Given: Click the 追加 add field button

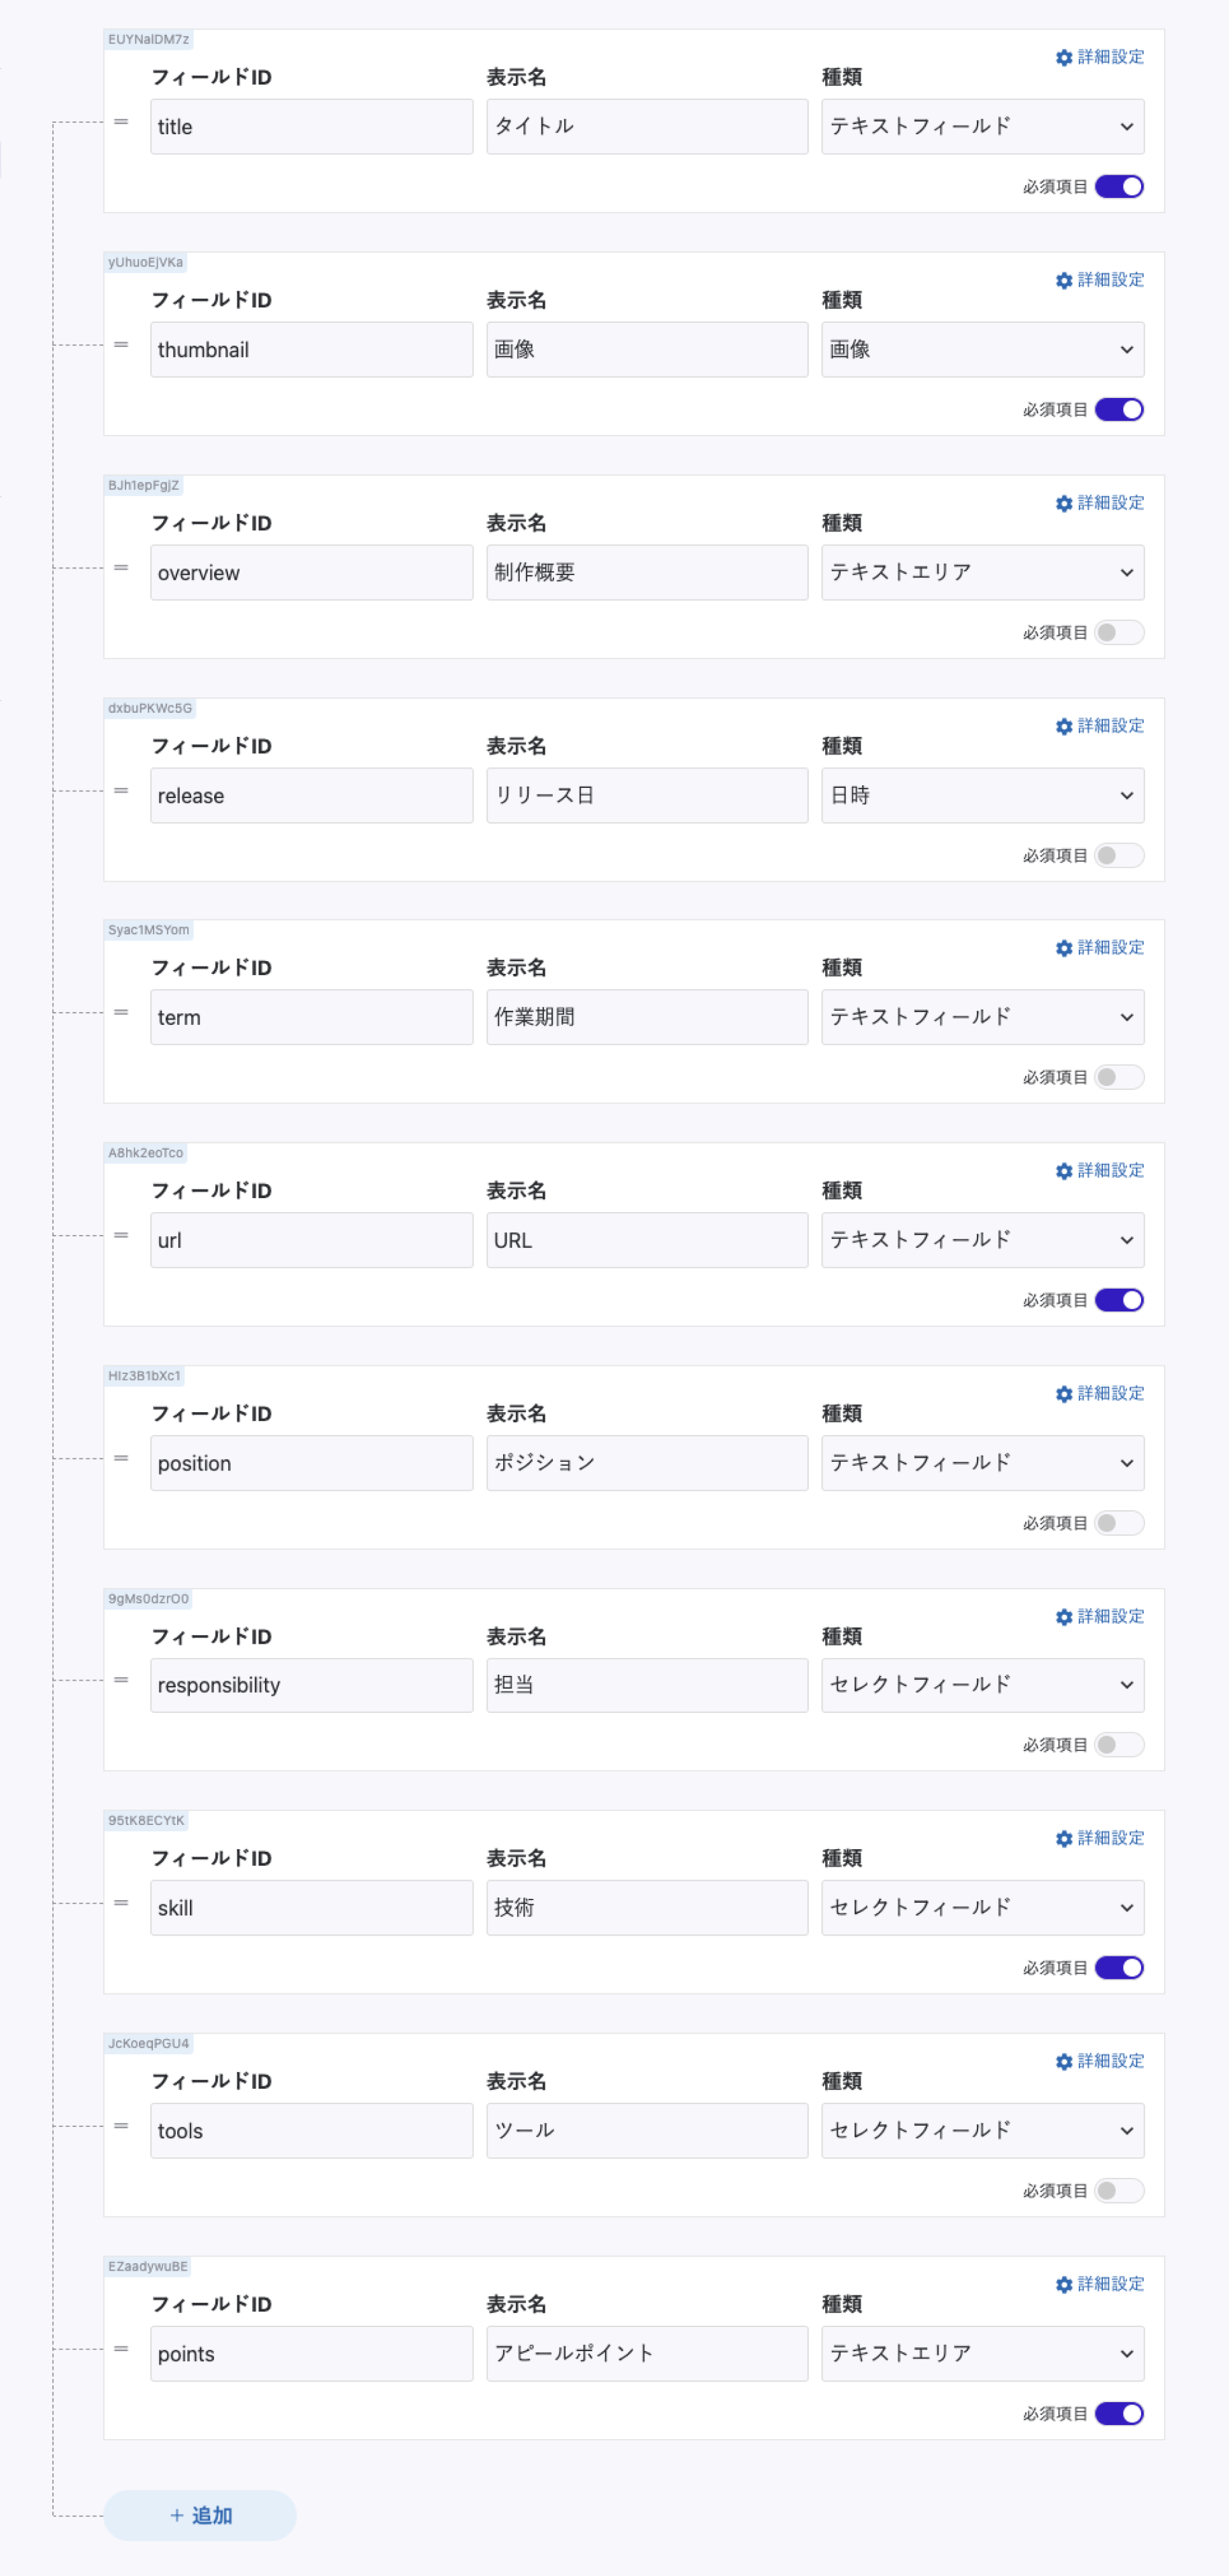Looking at the screenshot, I should pyautogui.click(x=200, y=2514).
